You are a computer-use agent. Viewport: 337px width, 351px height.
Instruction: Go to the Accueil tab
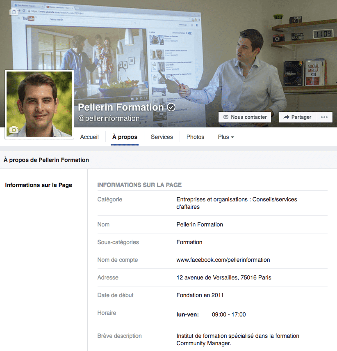coord(89,137)
